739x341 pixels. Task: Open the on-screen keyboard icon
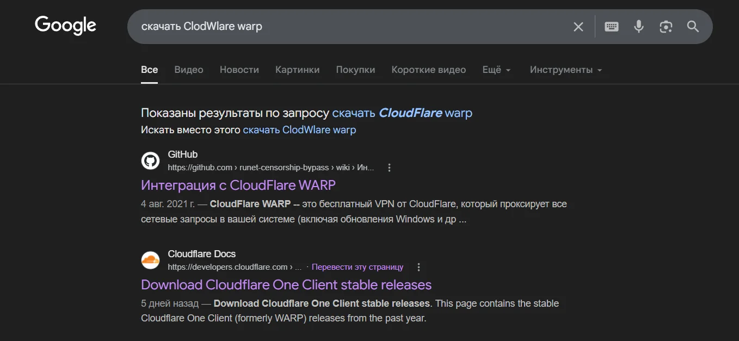[x=612, y=27]
